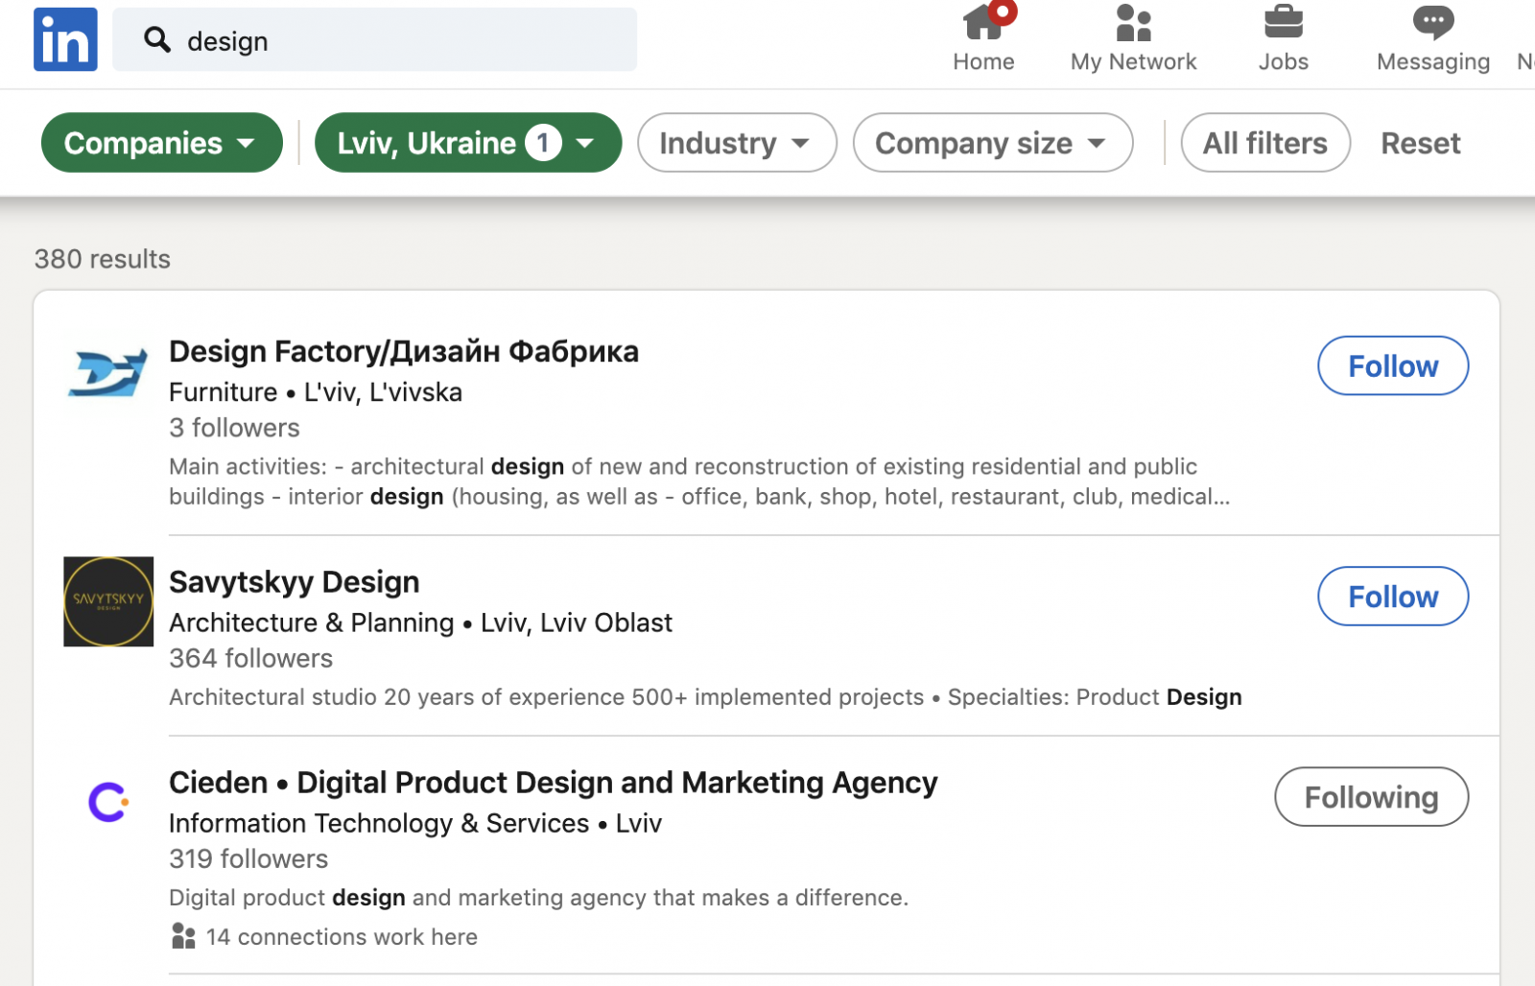Click the "380 results" count text
This screenshot has height=986, width=1535.
(x=103, y=259)
